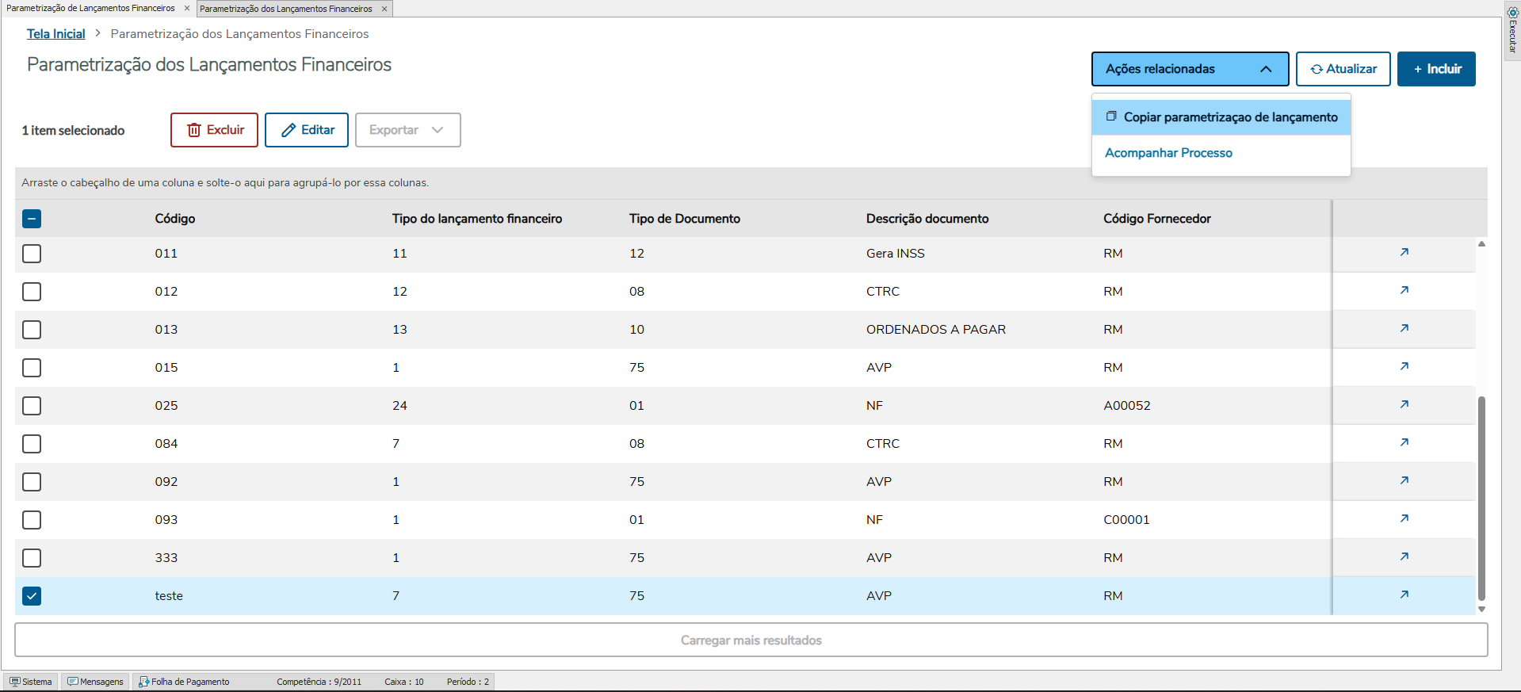Click the Período 2 status entry
Image resolution: width=1521 pixels, height=692 pixels.
[x=468, y=682]
